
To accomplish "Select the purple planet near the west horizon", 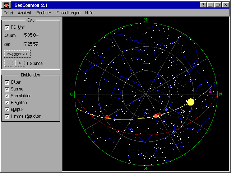I will coord(210,92).
